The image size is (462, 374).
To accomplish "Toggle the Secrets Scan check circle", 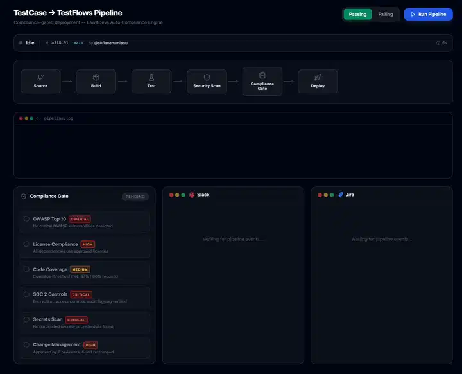I will pyautogui.click(x=26, y=319).
